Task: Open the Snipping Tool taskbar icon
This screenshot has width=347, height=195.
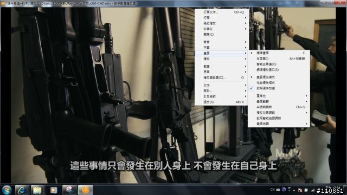Action: click(x=69, y=190)
